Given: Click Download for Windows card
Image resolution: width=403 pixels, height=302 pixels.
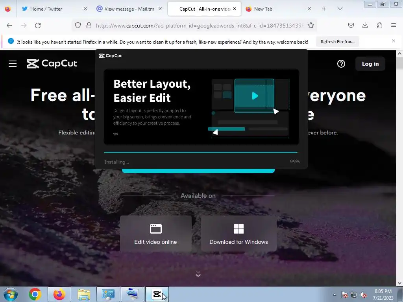Looking at the screenshot, I should click(239, 234).
